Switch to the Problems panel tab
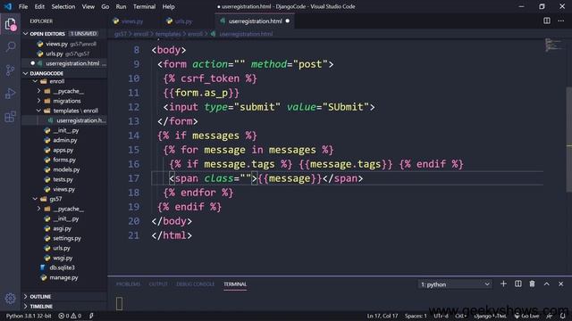This screenshot has height=321, width=572. [128, 284]
